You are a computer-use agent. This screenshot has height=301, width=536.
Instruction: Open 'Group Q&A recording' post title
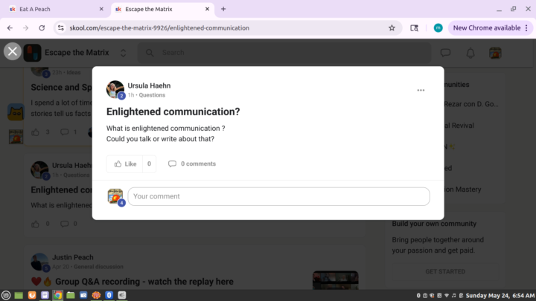click(144, 282)
